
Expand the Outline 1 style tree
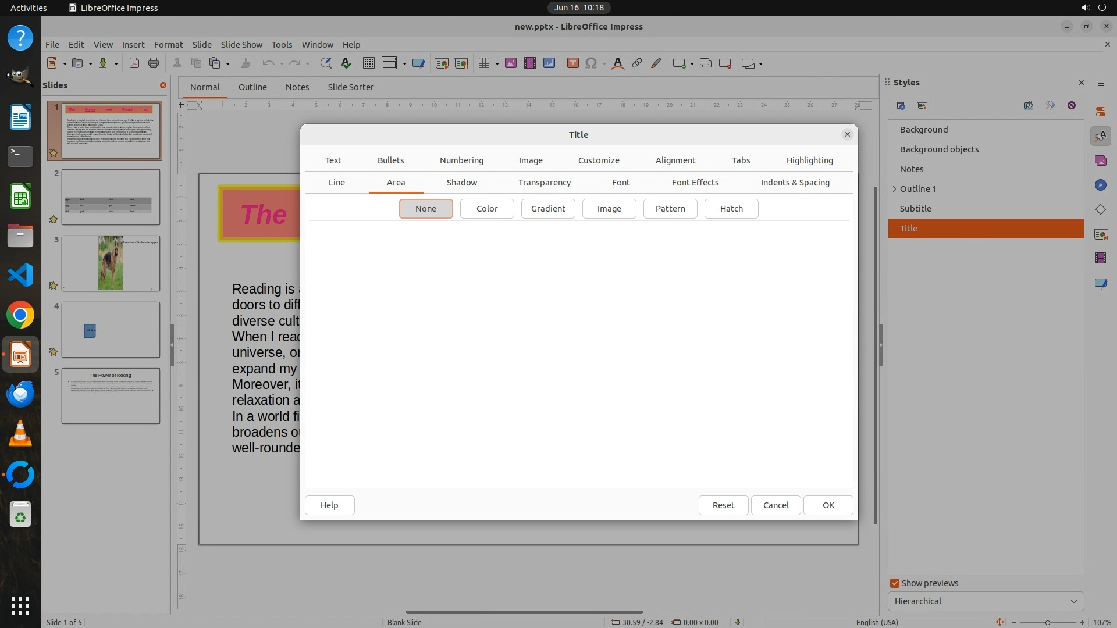[895, 189]
